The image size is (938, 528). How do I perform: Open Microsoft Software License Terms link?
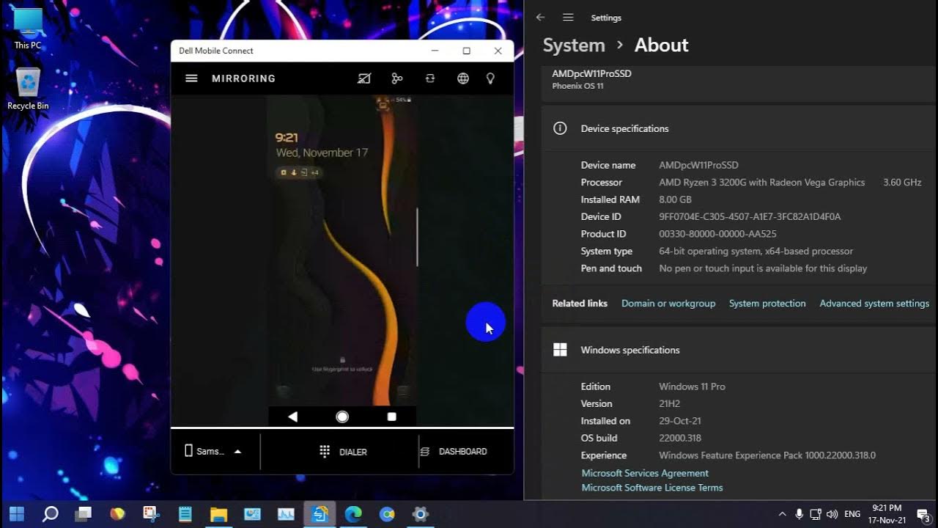tap(652, 488)
